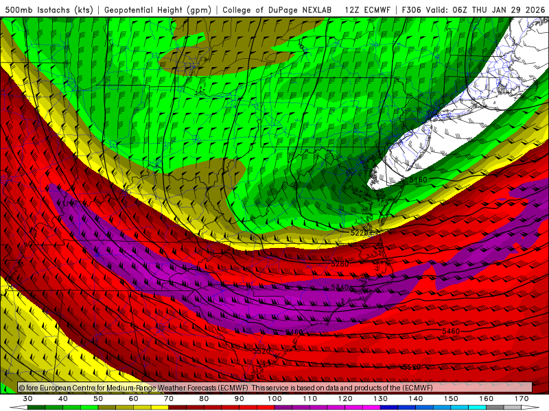Click the valid date "THU JAN 29 2026"

[509, 10]
